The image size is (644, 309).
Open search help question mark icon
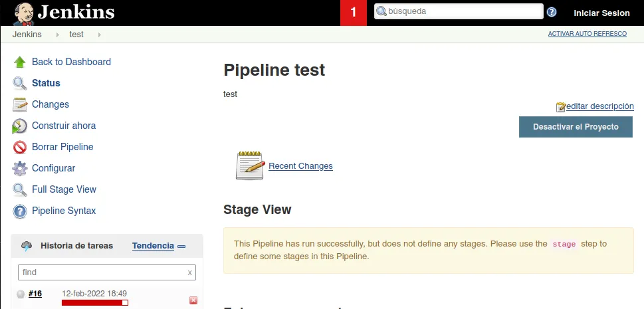pos(551,13)
